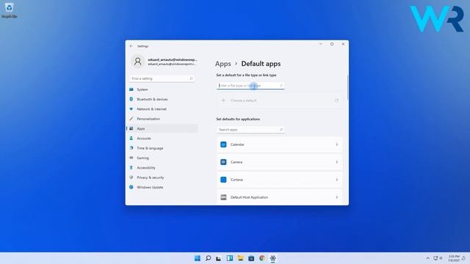Open Task View from taskbar
470x264 pixels.
click(219, 258)
